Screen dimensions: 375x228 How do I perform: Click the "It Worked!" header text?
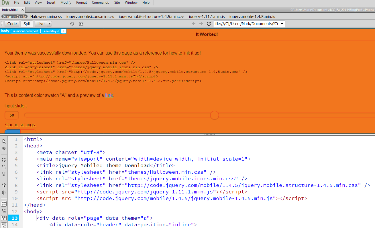pyautogui.click(x=207, y=34)
